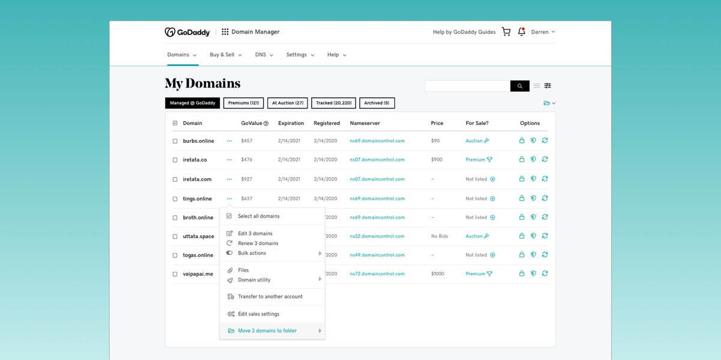Open three-dots menu for iretata.co
The image size is (721, 360).
pyautogui.click(x=230, y=160)
